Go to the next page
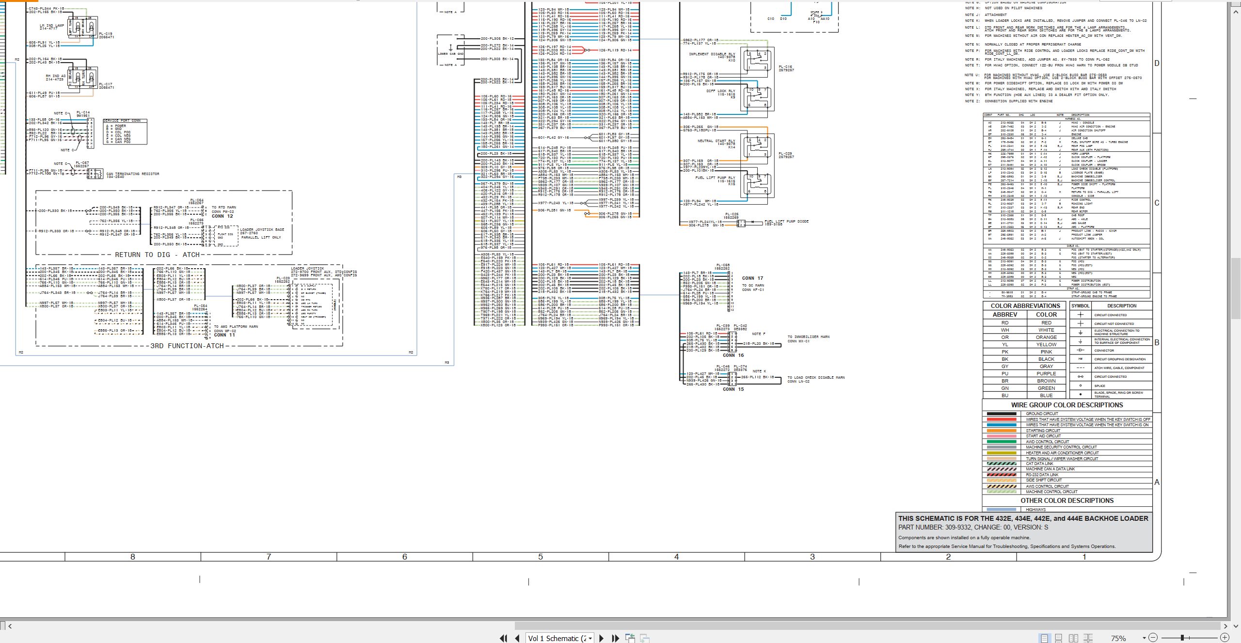This screenshot has width=1241, height=643. 602,638
